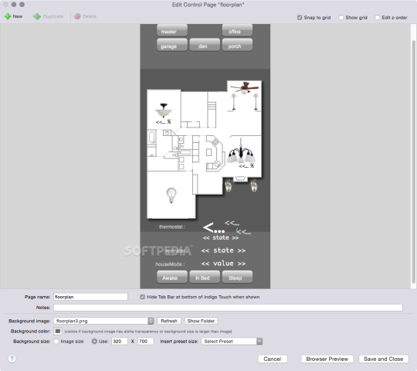
Task: Click the Sleep house mode button
Action: click(x=237, y=277)
